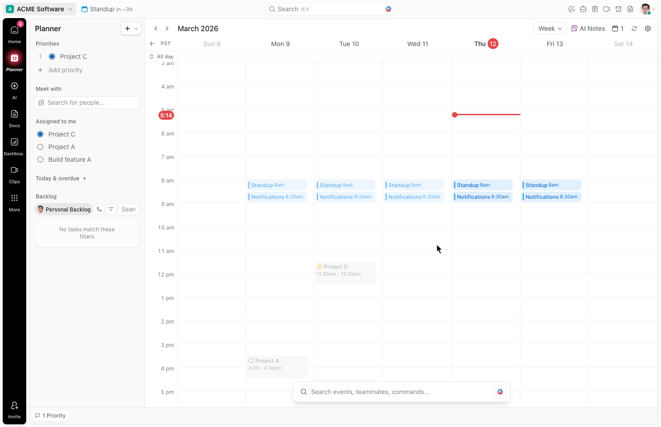Open the alarm reminder icon in top bar
661x427 pixels.
point(619,9)
